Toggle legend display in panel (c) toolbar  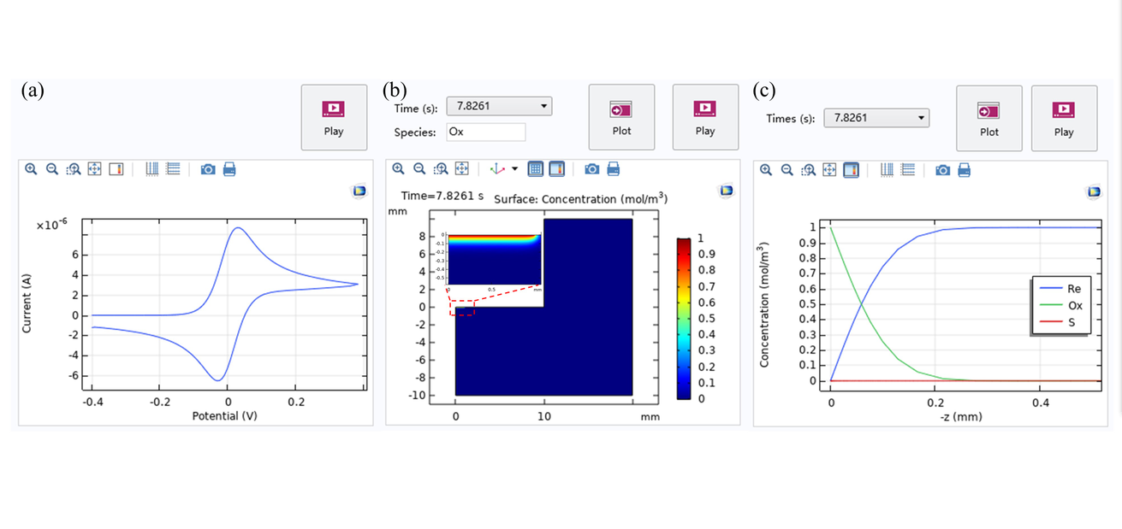[852, 170]
